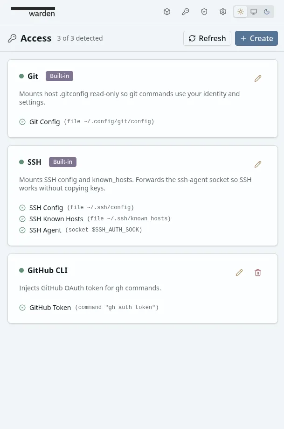This screenshot has height=429, width=284.
Task: Create a new access entry
Action: tap(256, 38)
